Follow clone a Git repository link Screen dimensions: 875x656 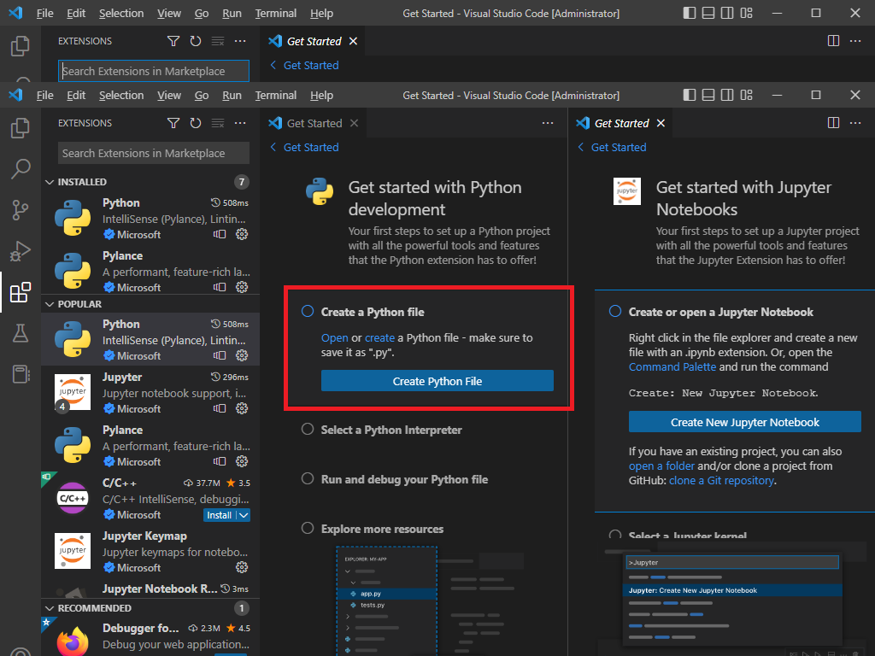[721, 480]
